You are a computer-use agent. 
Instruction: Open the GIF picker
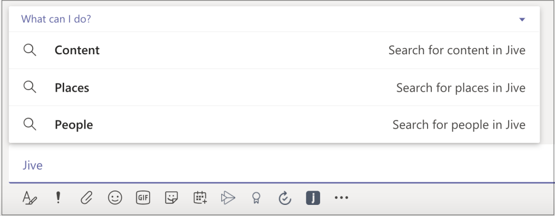tap(143, 198)
